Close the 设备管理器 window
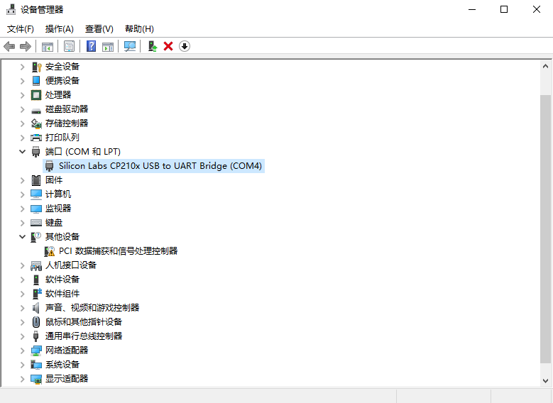 click(x=537, y=9)
